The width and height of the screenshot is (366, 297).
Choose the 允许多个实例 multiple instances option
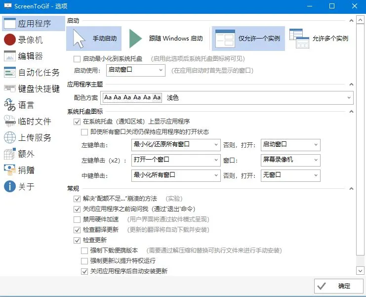pos(319,39)
